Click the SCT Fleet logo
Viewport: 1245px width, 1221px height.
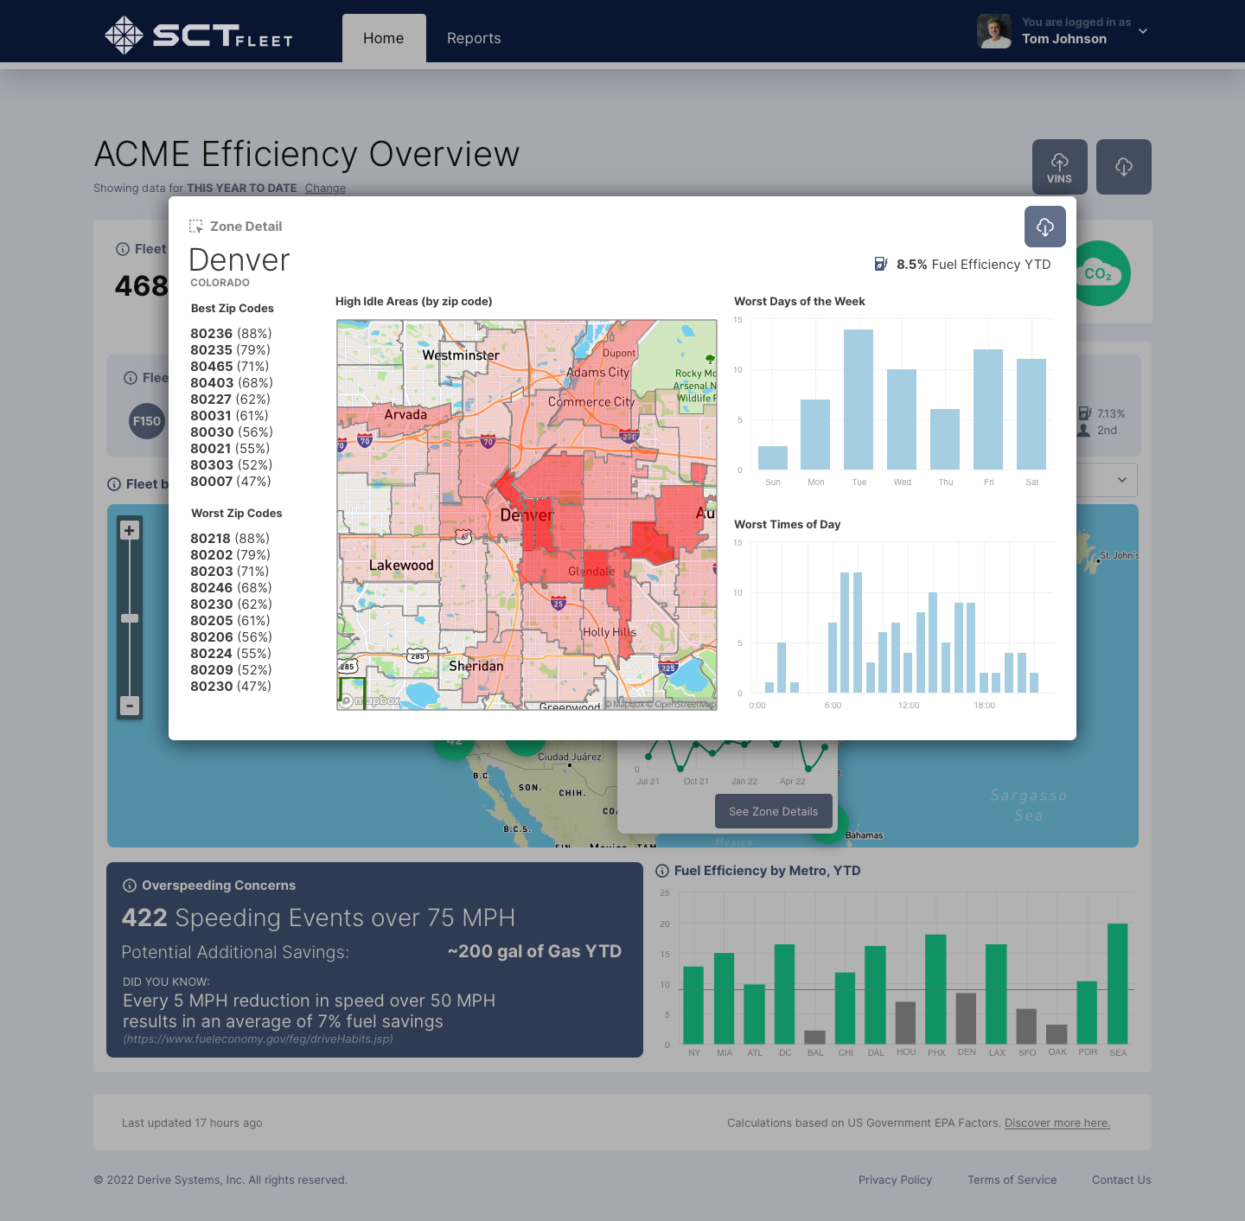199,35
